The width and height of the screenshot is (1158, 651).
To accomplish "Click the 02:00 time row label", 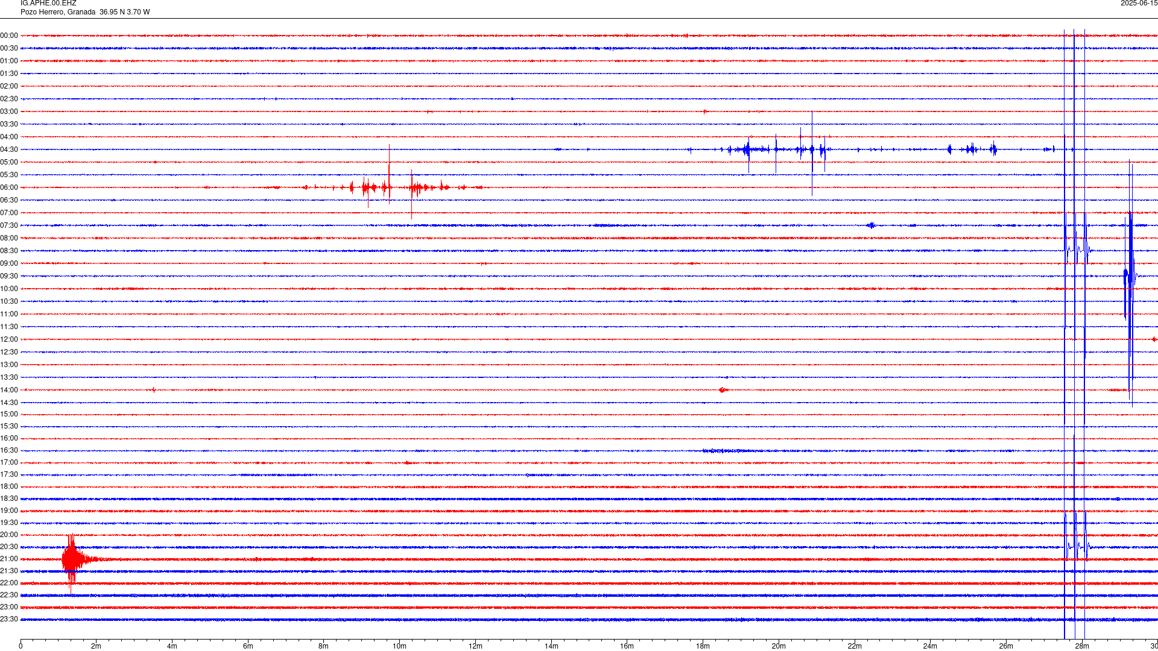I will (x=9, y=87).
